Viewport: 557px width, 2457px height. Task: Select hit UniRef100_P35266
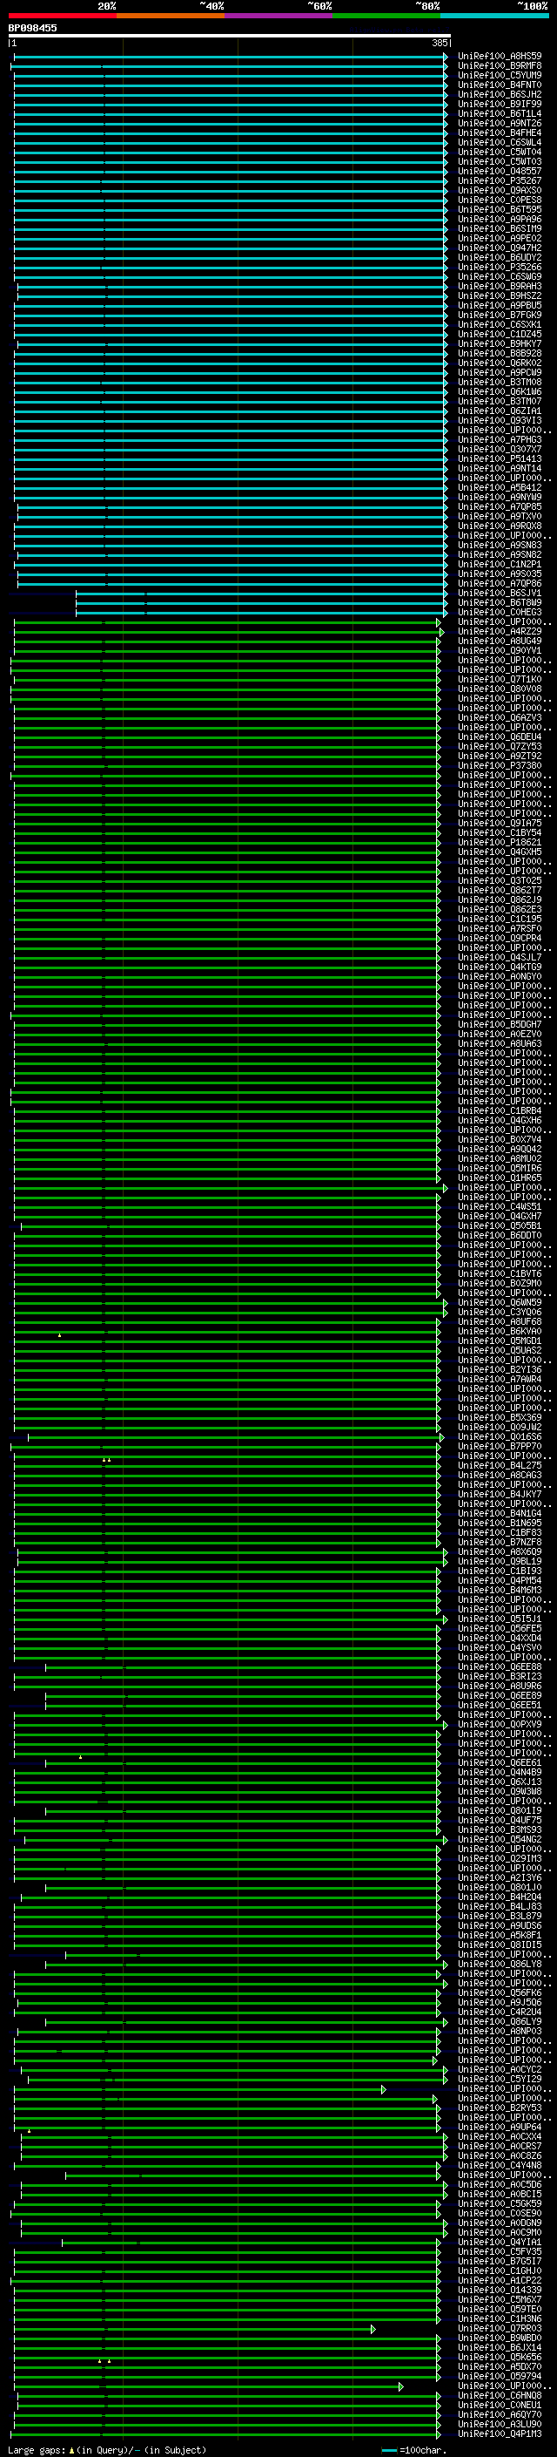tap(500, 267)
